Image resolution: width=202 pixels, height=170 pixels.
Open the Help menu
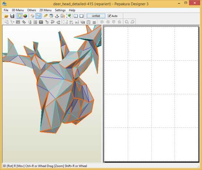(72, 10)
